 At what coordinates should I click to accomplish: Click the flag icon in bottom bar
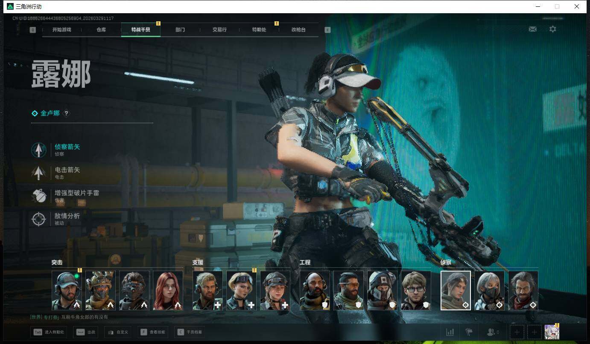click(469, 332)
